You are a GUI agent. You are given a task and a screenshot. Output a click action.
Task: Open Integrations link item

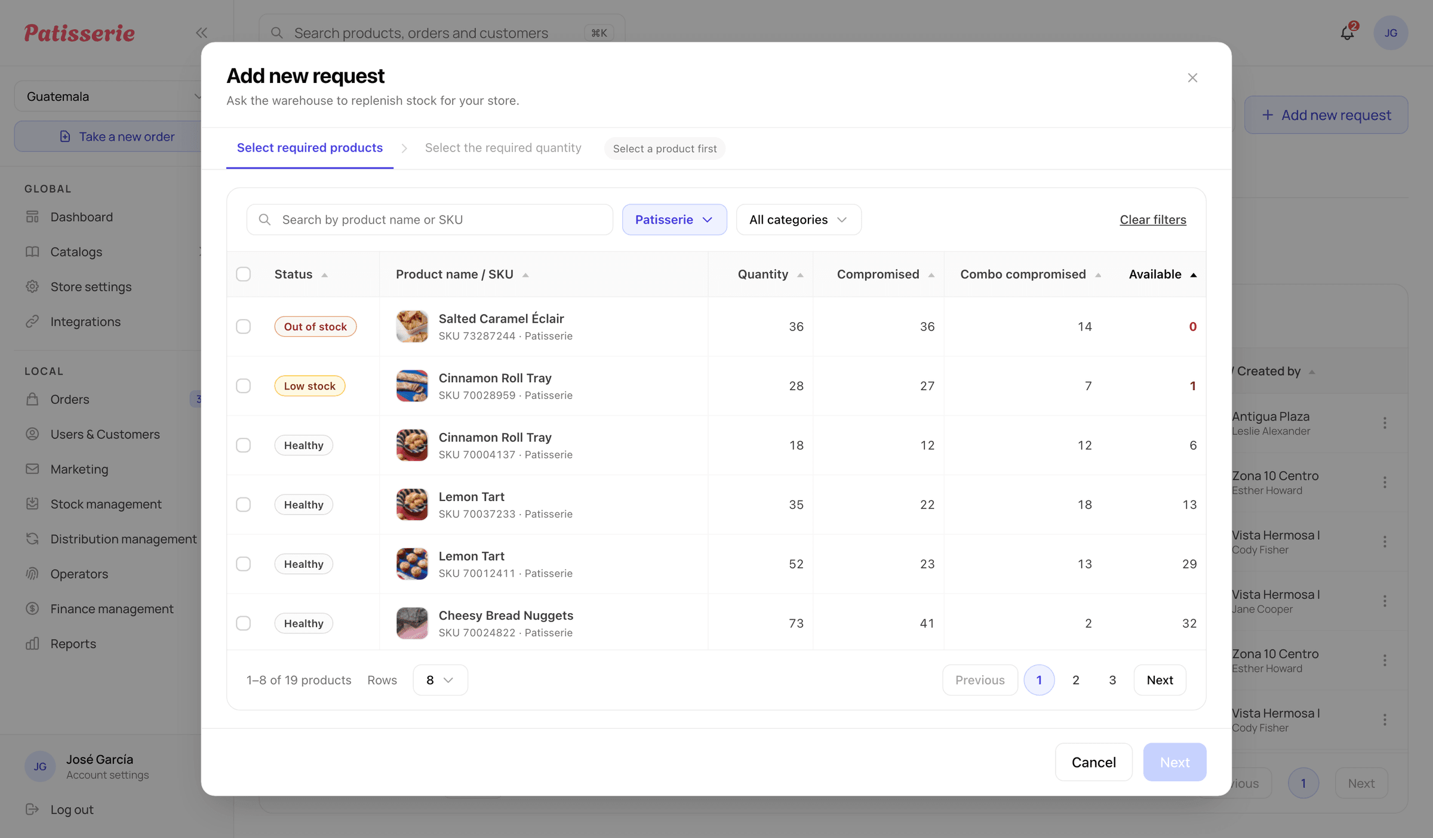pyautogui.click(x=85, y=321)
